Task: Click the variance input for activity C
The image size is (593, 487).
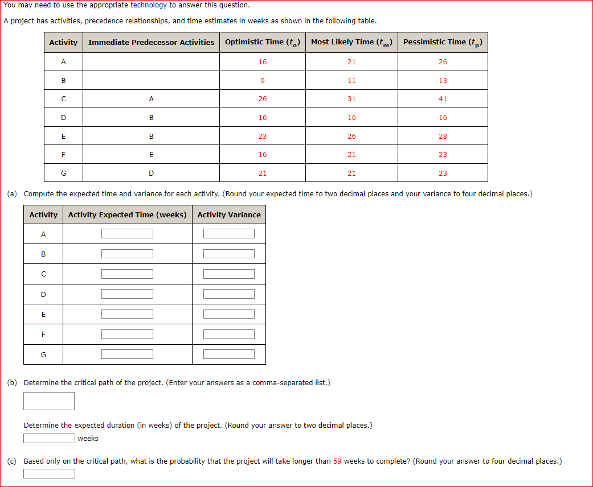Action: point(228,273)
